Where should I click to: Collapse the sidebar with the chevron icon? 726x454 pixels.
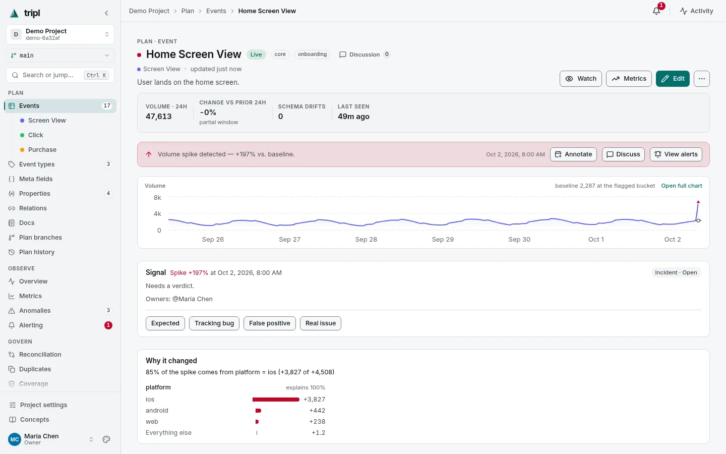click(x=106, y=13)
